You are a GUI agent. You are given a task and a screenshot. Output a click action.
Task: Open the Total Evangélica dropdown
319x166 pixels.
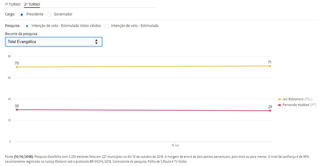pyautogui.click(x=53, y=42)
